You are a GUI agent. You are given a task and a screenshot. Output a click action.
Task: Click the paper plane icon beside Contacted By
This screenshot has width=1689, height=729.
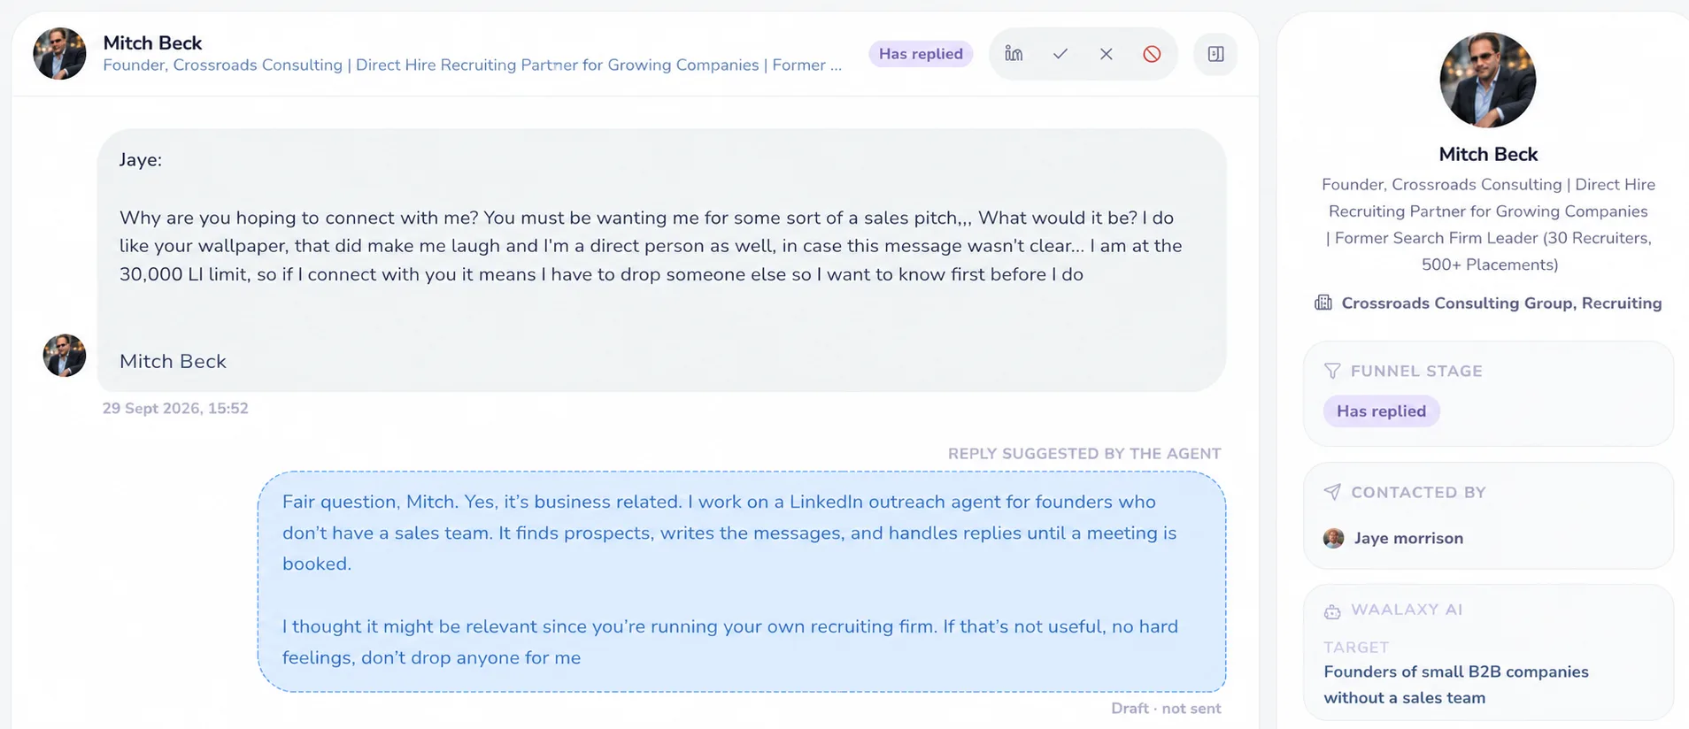tap(1332, 492)
